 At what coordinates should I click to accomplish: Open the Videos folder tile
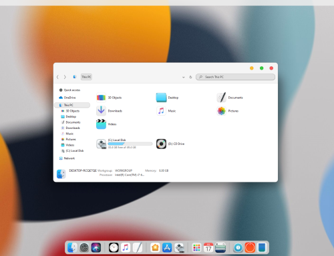tap(106, 124)
